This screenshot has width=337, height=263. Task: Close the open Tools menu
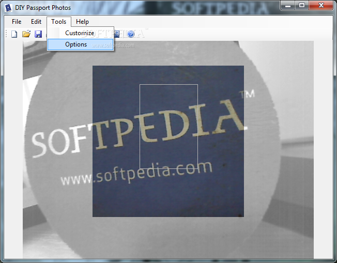[x=59, y=22]
